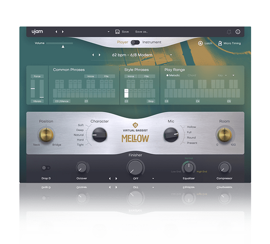The width and height of the screenshot is (270, 244).
Task: Select the Melodic radio option
Action: pyautogui.click(x=173, y=75)
